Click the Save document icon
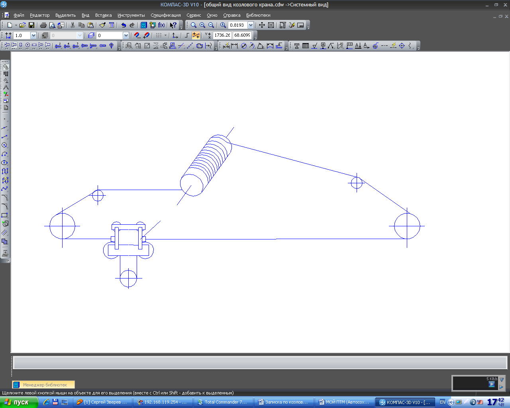 (31, 25)
